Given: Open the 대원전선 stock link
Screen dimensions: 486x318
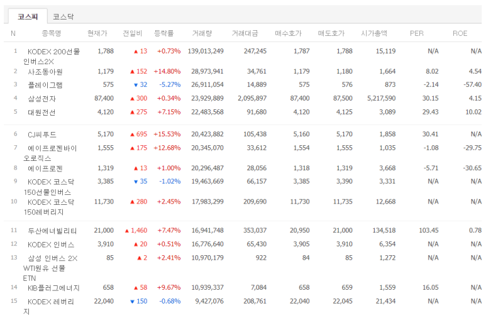Looking at the screenshot, I should (42, 112).
